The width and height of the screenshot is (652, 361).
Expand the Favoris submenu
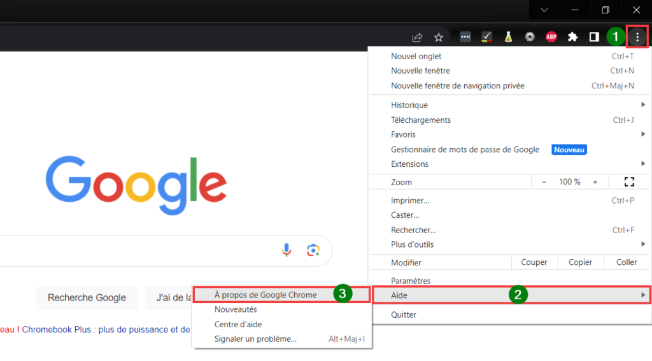click(510, 134)
